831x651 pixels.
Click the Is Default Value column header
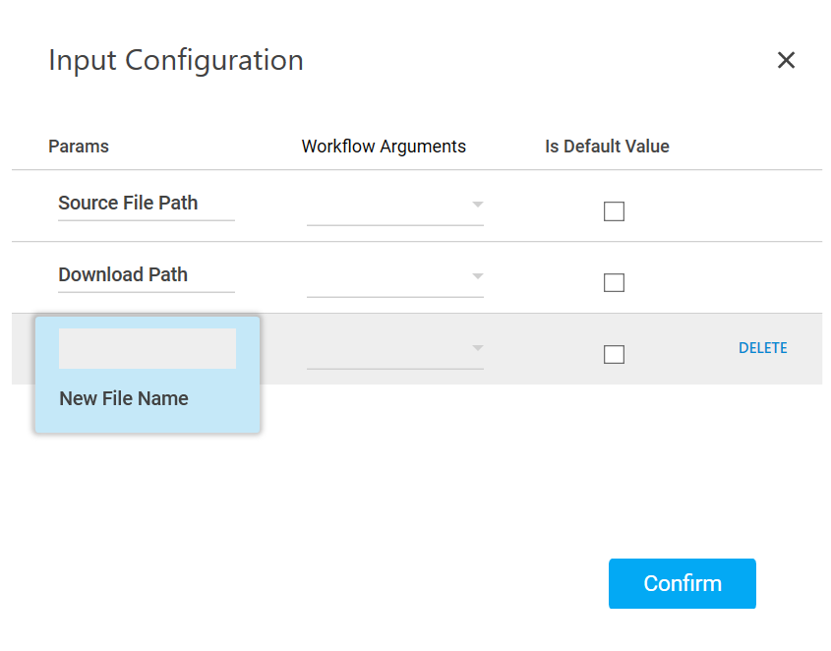click(607, 147)
